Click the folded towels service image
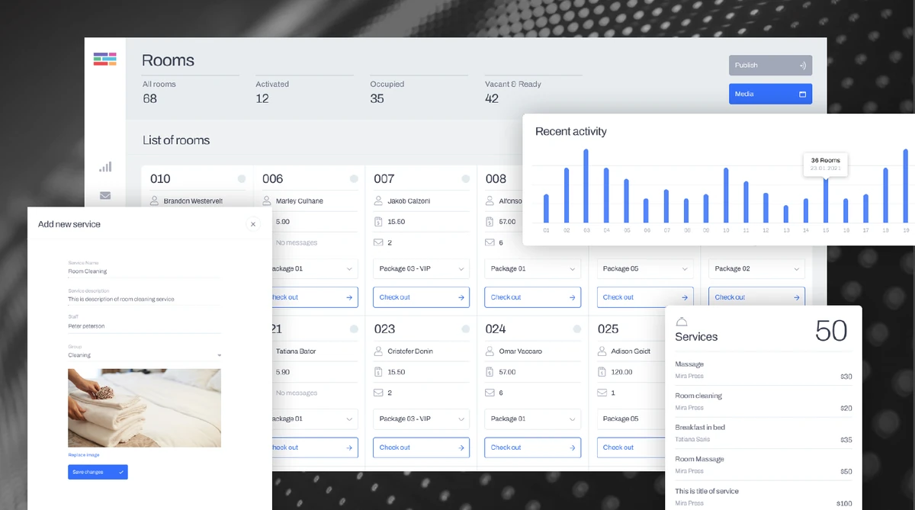Screen dimensions: 915x510 [x=145, y=408]
